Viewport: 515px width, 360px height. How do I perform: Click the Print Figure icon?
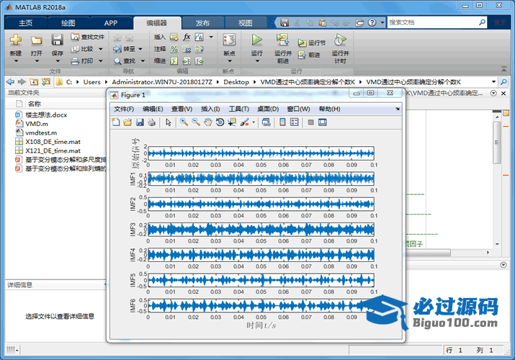click(151, 122)
